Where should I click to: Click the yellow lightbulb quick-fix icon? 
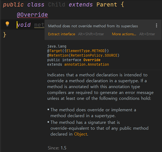(7, 24)
